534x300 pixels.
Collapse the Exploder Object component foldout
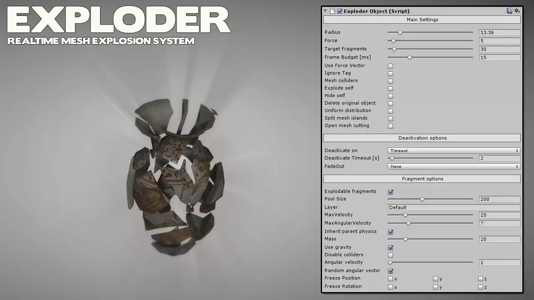(325, 11)
